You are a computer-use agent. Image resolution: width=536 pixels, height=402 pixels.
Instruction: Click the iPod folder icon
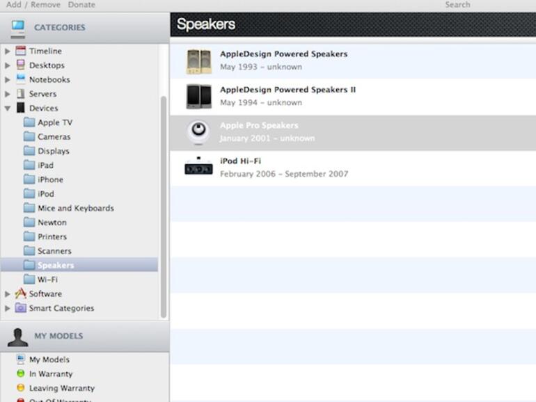[29, 193]
